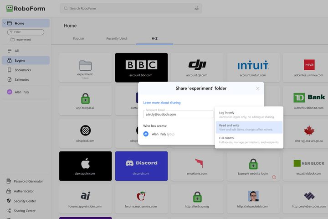Click the RoboForm logo
328x219 pixels.
pyautogui.click(x=26, y=9)
